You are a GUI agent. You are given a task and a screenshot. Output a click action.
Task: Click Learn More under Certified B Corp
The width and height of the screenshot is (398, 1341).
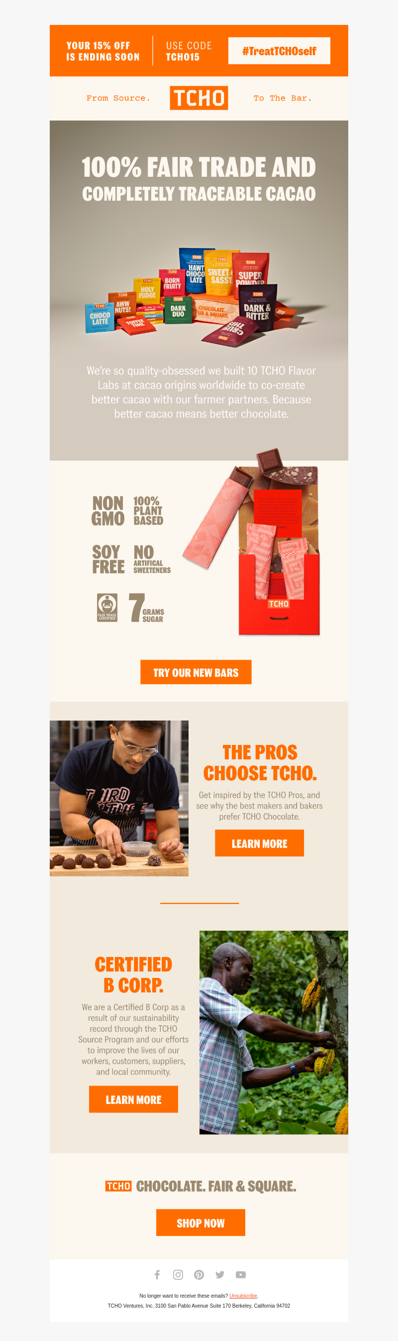134,1099
